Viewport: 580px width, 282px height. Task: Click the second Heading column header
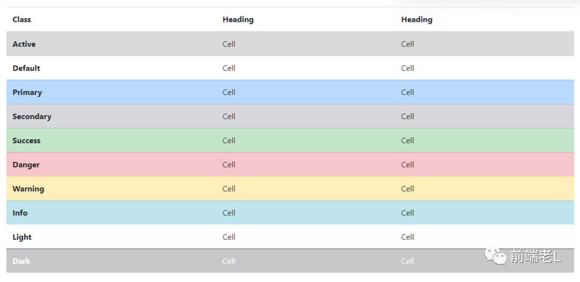click(416, 20)
